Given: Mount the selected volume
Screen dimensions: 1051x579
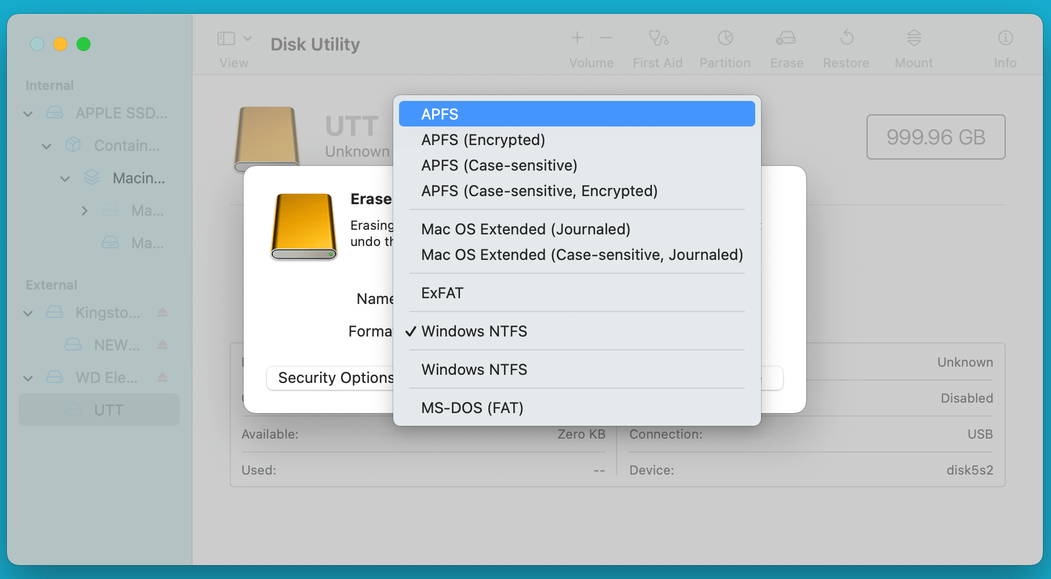Looking at the screenshot, I should (913, 46).
